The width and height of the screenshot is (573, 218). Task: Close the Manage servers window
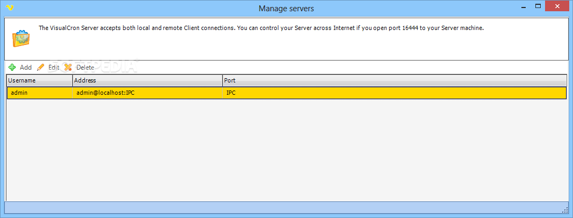pyautogui.click(x=557, y=6)
